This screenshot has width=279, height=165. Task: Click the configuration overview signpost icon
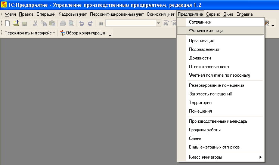[62, 33]
